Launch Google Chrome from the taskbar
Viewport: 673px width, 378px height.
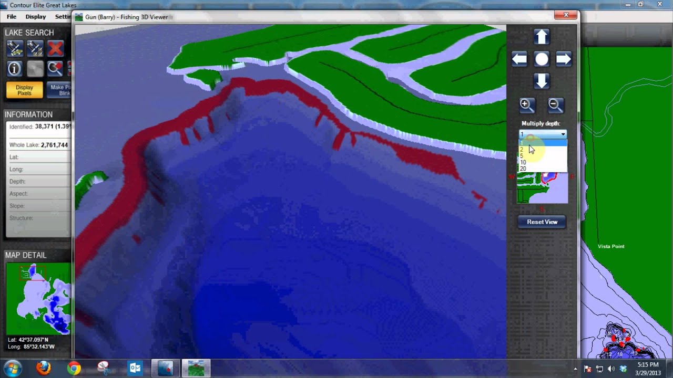74,369
